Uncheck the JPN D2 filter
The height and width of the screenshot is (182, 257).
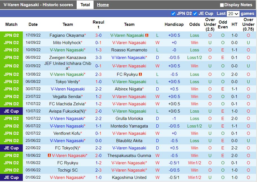point(174,13)
